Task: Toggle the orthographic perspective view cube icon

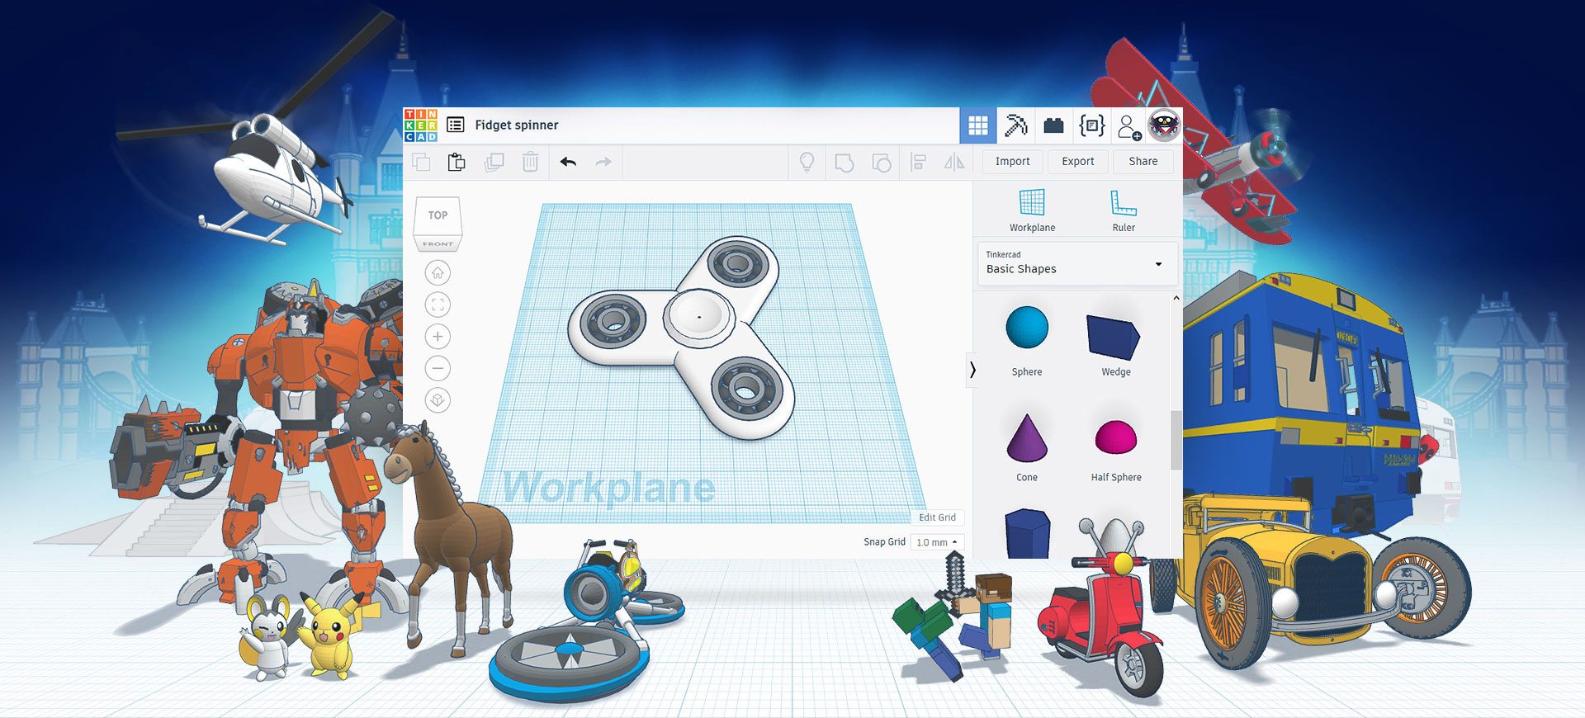Action: (x=438, y=400)
